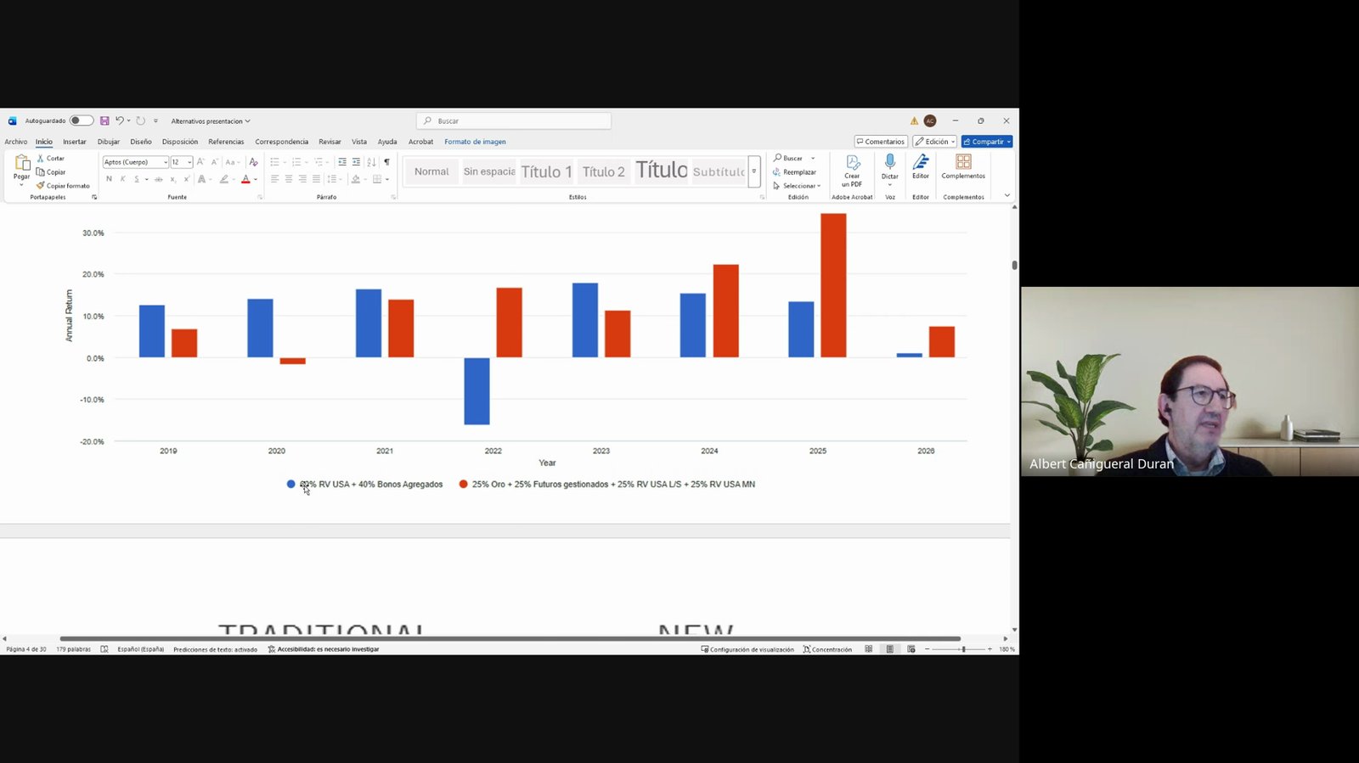This screenshot has height=763, width=1359.
Task: Save the document with the floppy disk icon
Action: click(x=104, y=121)
